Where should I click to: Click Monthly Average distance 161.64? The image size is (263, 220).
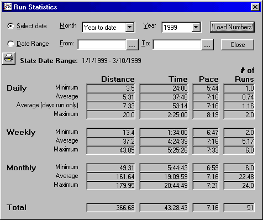click(x=111, y=176)
